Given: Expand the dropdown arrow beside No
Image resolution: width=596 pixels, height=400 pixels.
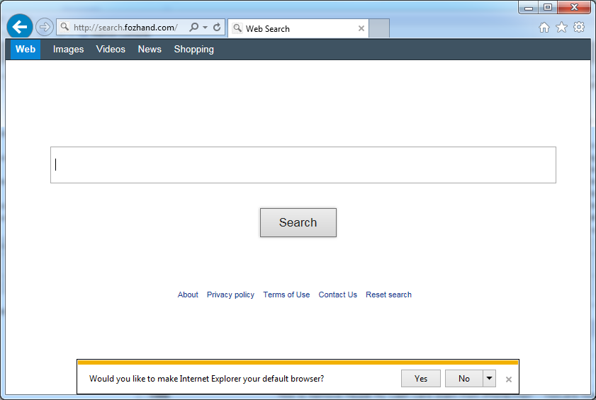Looking at the screenshot, I should 489,378.
